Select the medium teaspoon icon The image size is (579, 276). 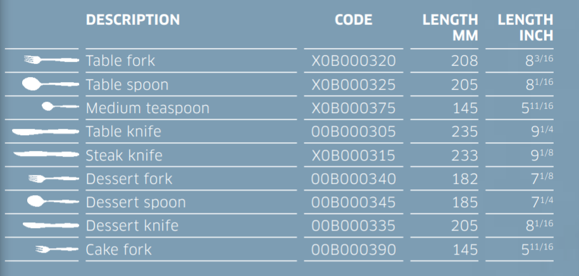[x=60, y=107]
